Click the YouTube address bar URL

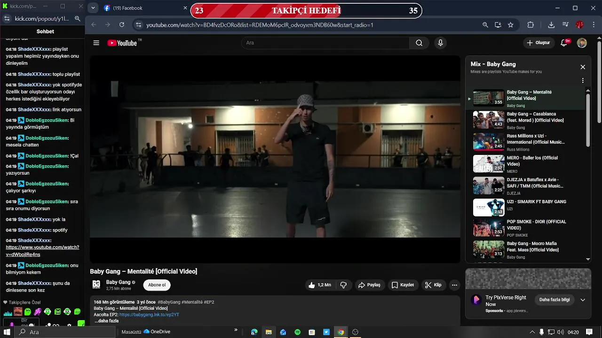coord(260,25)
